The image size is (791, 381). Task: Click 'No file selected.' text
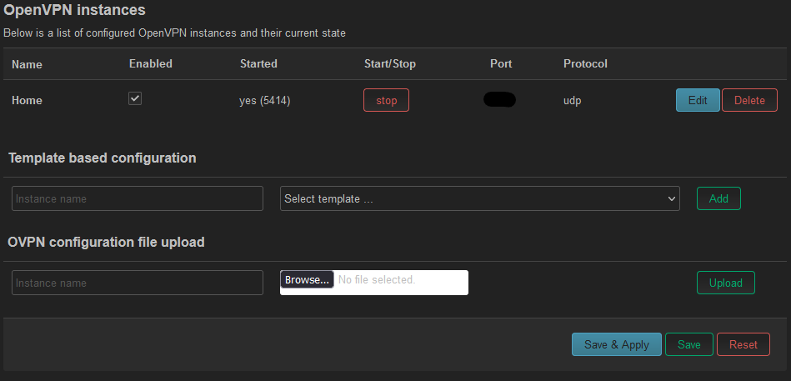click(377, 279)
